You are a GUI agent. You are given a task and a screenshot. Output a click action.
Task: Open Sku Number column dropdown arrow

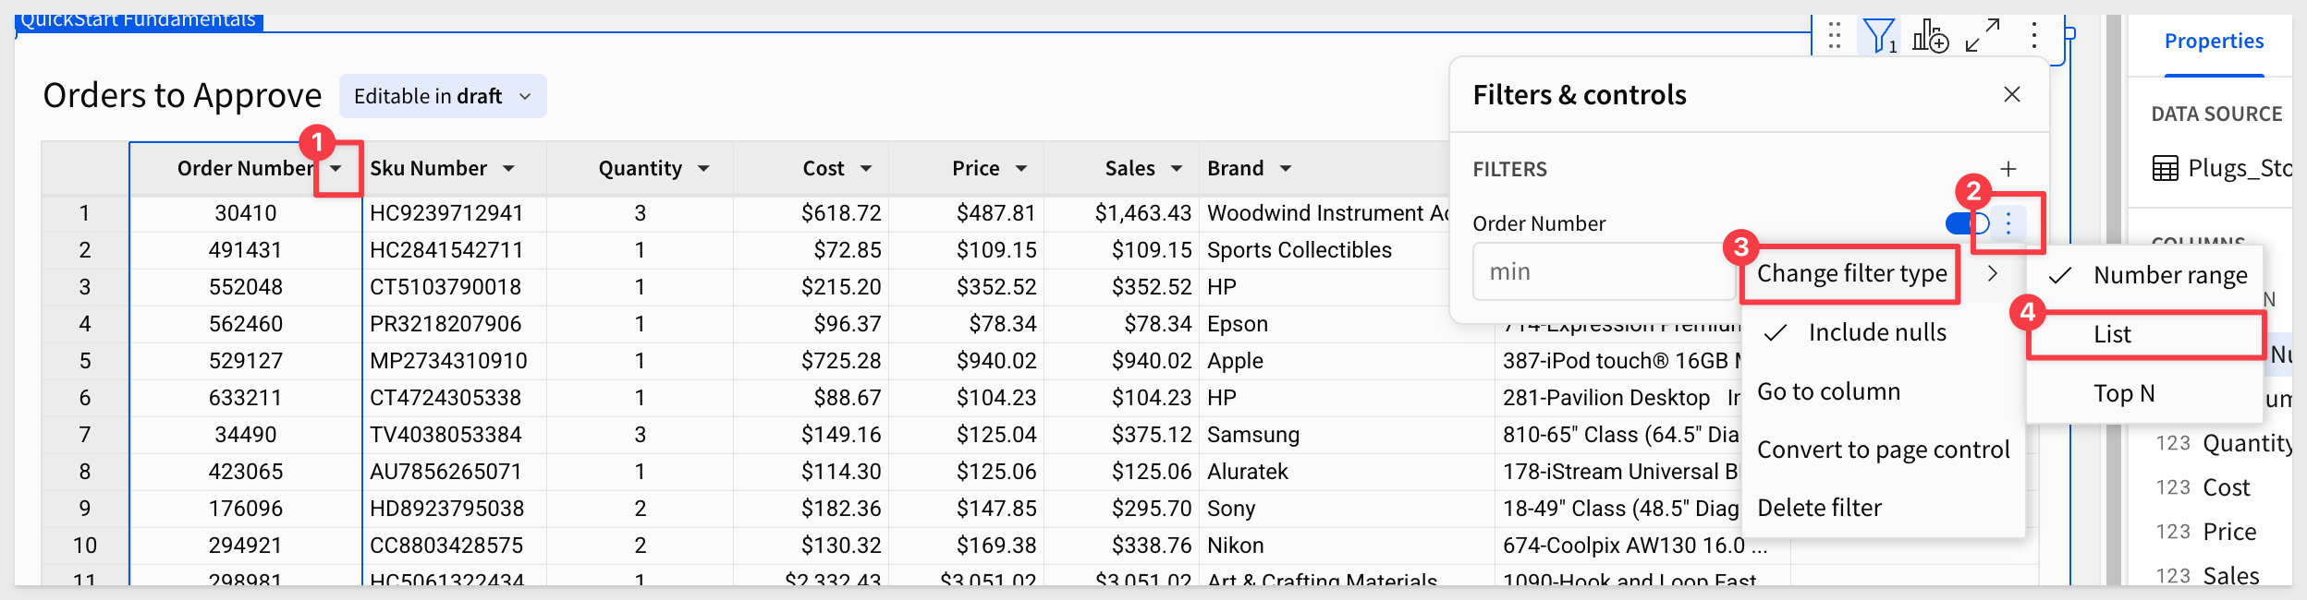coord(508,168)
